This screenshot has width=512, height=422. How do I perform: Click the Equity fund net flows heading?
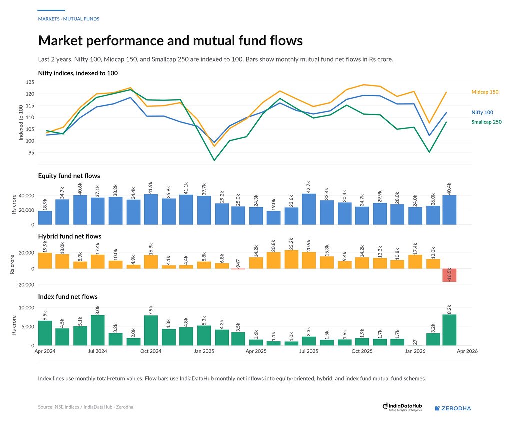click(x=69, y=176)
